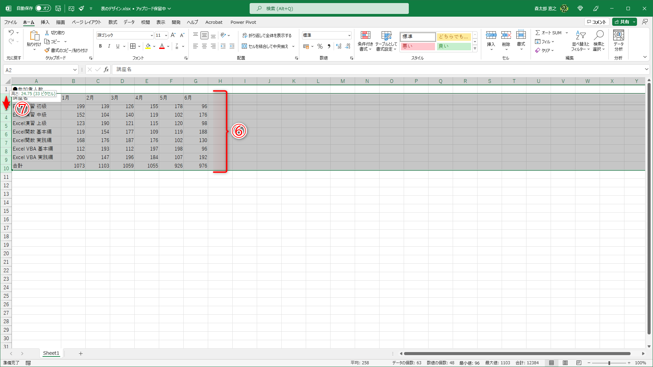Toggle the AutoSave switch

(43, 8)
